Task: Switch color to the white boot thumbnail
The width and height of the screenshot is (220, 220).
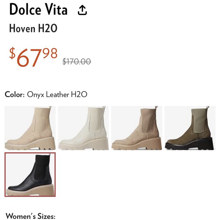Action: pos(83,128)
